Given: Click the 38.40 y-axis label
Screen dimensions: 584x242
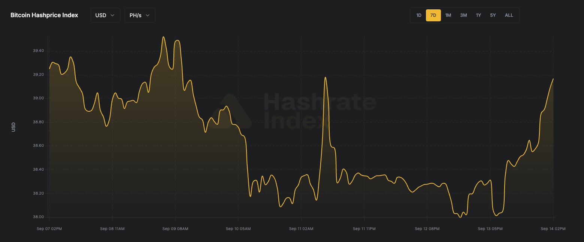Looking at the screenshot, I should [39, 170].
